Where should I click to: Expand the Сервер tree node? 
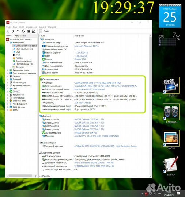coord(7,76)
